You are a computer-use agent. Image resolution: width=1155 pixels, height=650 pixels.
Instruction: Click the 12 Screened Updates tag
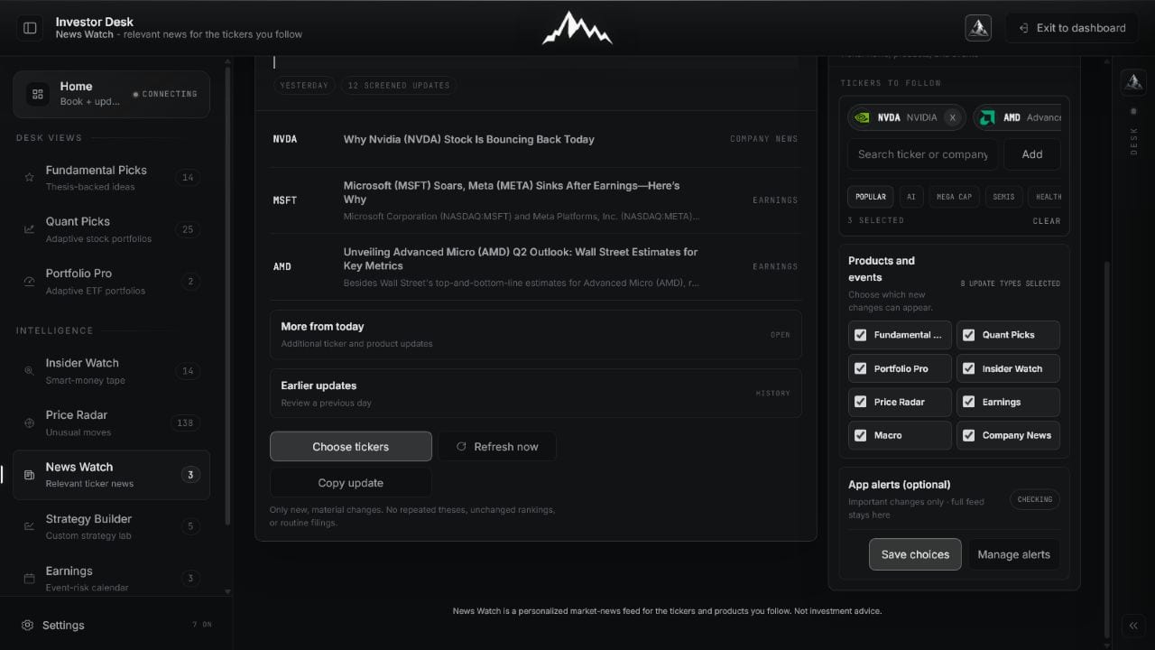[398, 86]
